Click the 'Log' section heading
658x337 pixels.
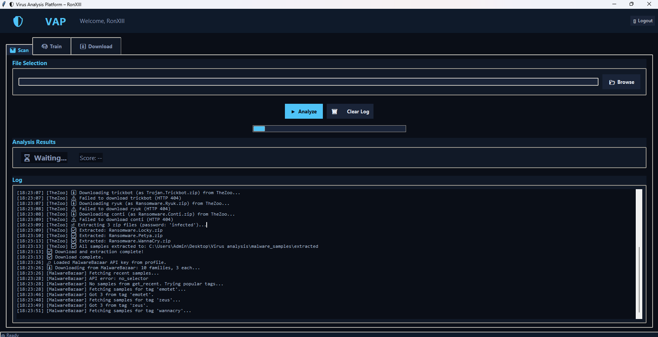point(17,180)
